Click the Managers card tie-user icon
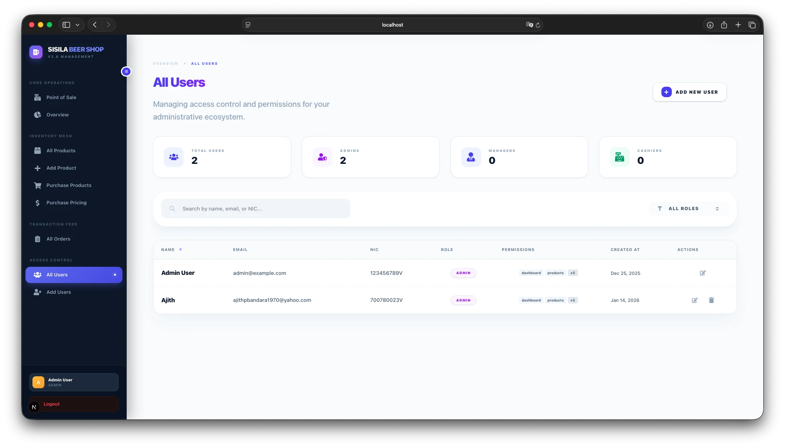The width and height of the screenshot is (785, 448). pyautogui.click(x=471, y=157)
